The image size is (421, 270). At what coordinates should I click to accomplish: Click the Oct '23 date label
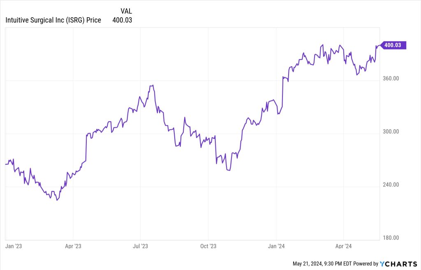pos(208,246)
